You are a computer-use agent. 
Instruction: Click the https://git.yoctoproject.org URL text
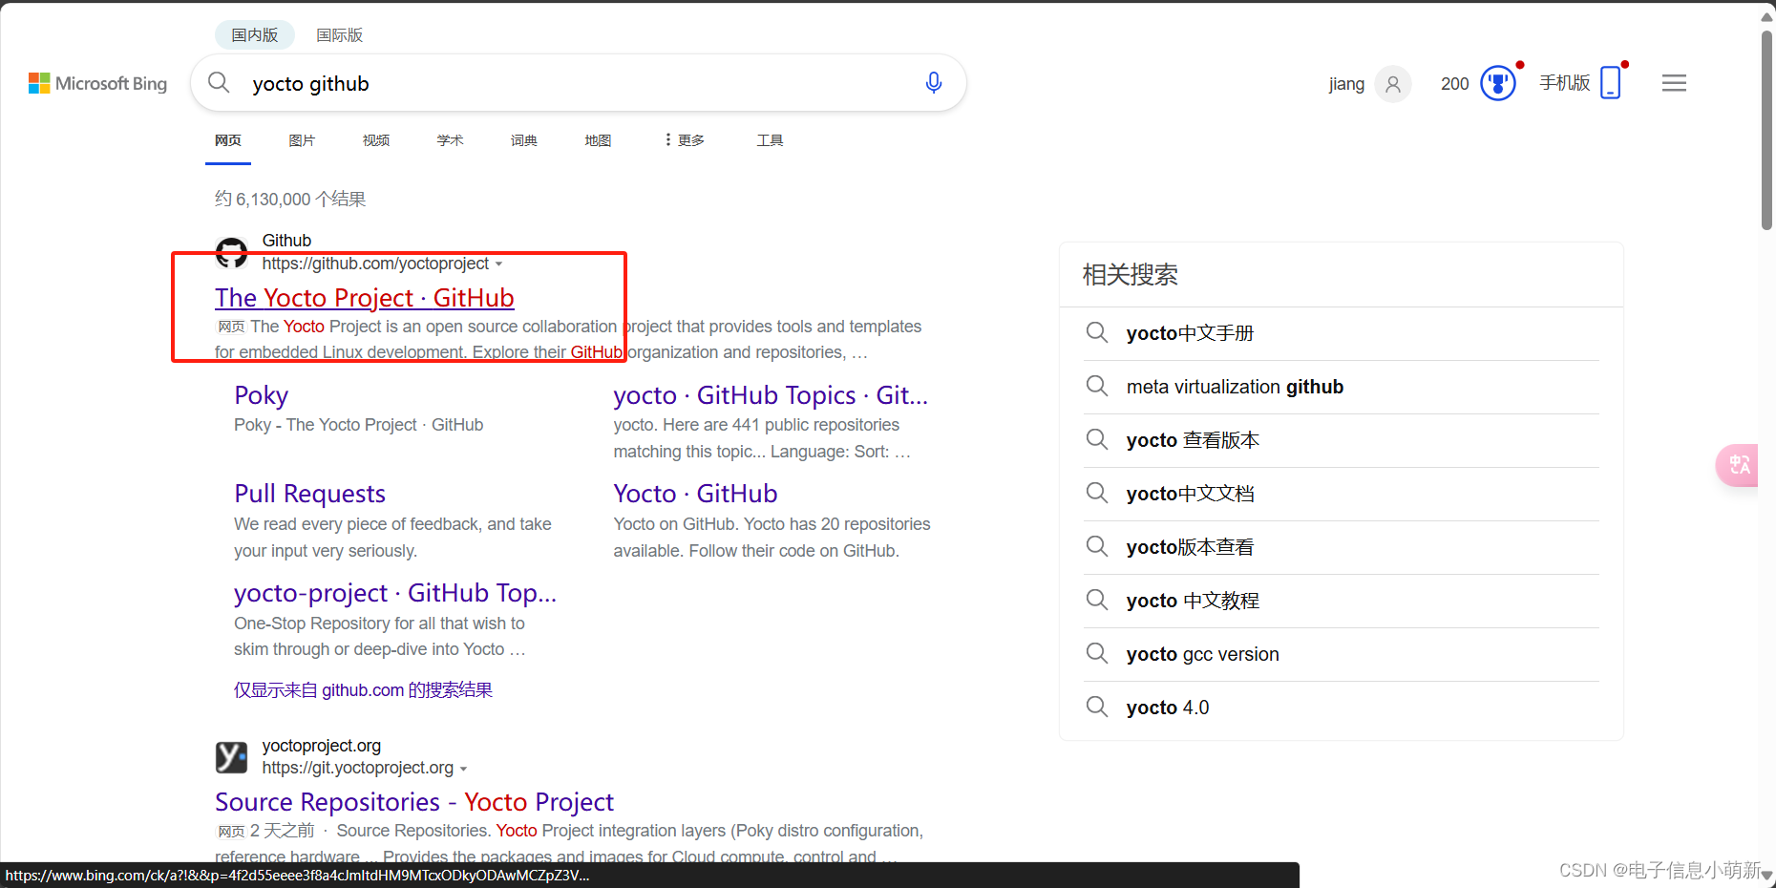pyautogui.click(x=358, y=768)
